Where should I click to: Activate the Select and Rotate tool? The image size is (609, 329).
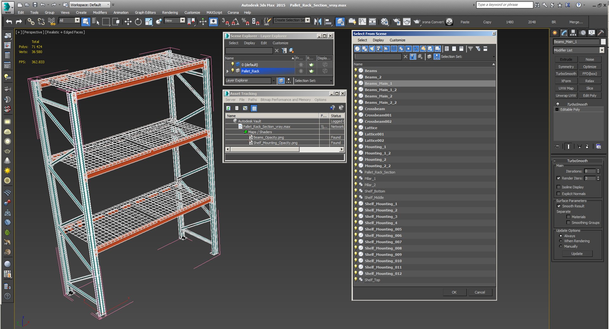coord(138,22)
